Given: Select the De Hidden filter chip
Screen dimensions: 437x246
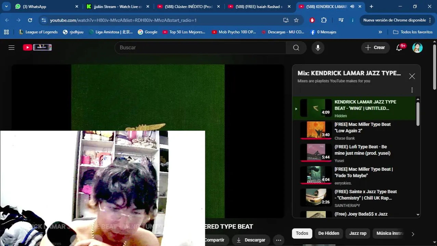Looking at the screenshot, I should 329,233.
